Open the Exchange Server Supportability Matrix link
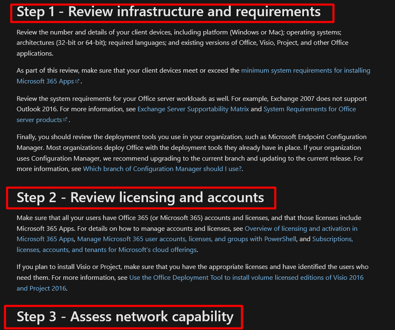This screenshot has height=330, width=395. point(193,109)
